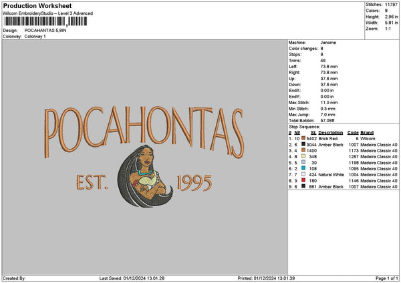This screenshot has height=283, width=401.
Task: Click the Stitches value '11797'
Action: [391, 5]
